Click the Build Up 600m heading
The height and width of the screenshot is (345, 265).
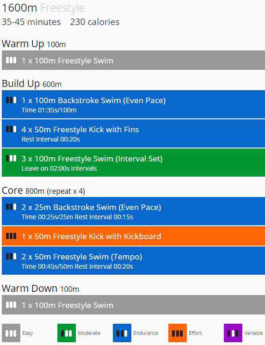click(x=32, y=84)
